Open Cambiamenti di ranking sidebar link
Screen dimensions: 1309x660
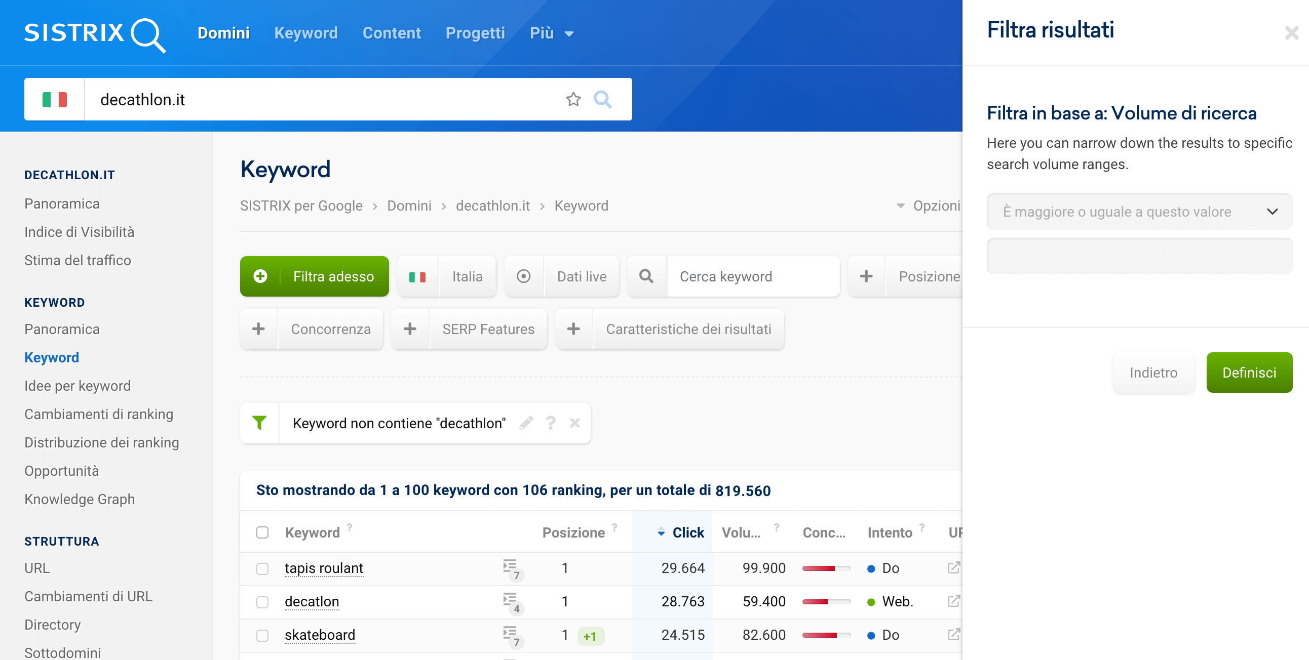coord(99,415)
